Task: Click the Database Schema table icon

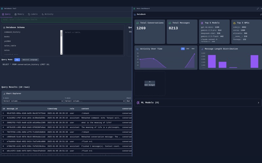Action: pos(4,27)
